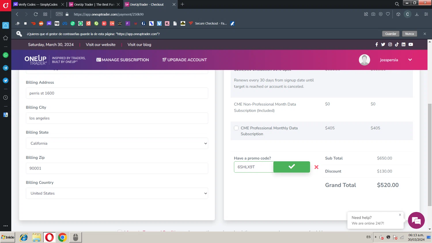432x243 pixels.
Task: Open File Explorer folder in taskbar
Action: click(x=37, y=237)
